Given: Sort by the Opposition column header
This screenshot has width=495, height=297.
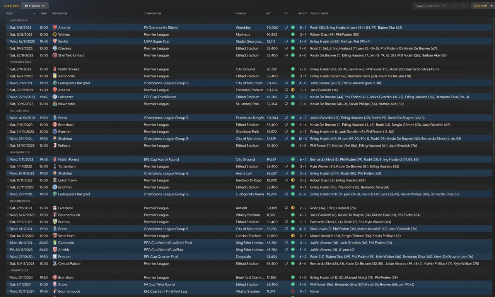Looking at the screenshot, I should (x=60, y=14).
